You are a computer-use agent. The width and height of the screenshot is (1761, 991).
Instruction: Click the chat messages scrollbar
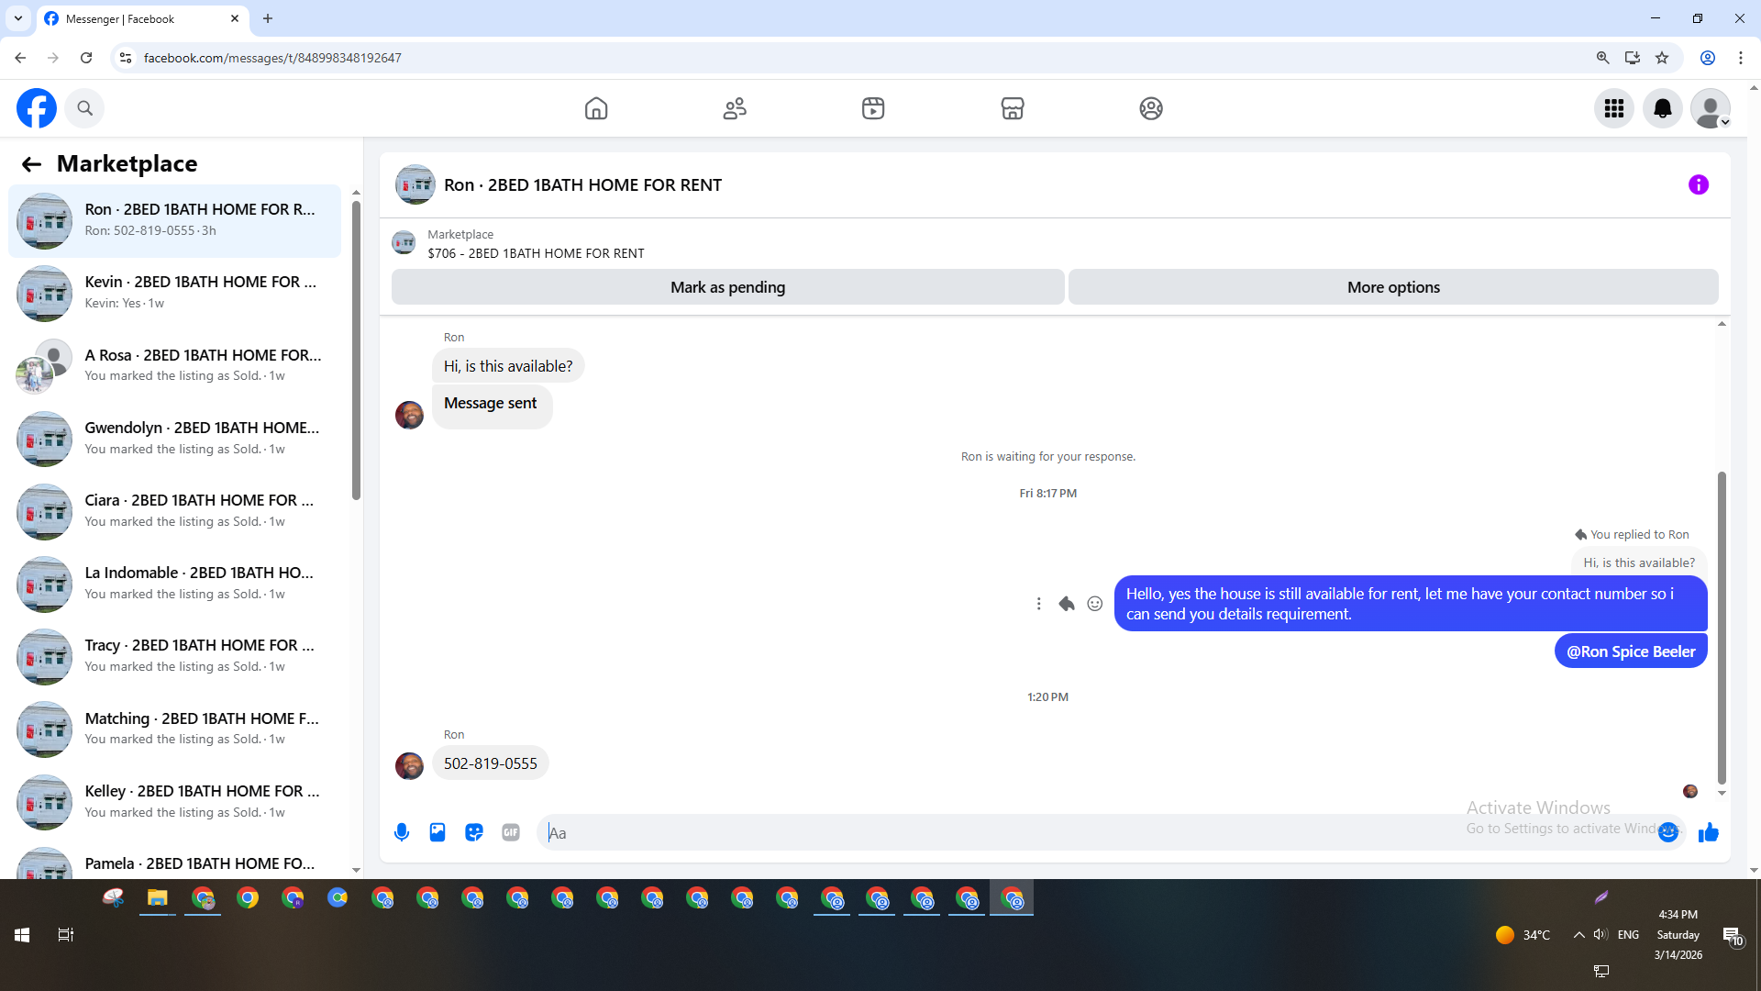(1722, 628)
